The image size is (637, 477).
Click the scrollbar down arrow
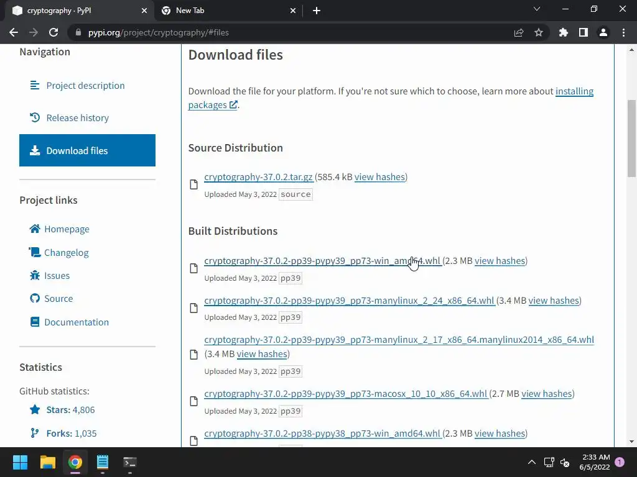(x=631, y=442)
